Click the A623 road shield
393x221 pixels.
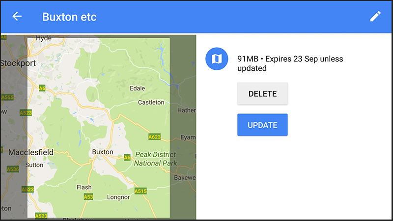[155, 137]
